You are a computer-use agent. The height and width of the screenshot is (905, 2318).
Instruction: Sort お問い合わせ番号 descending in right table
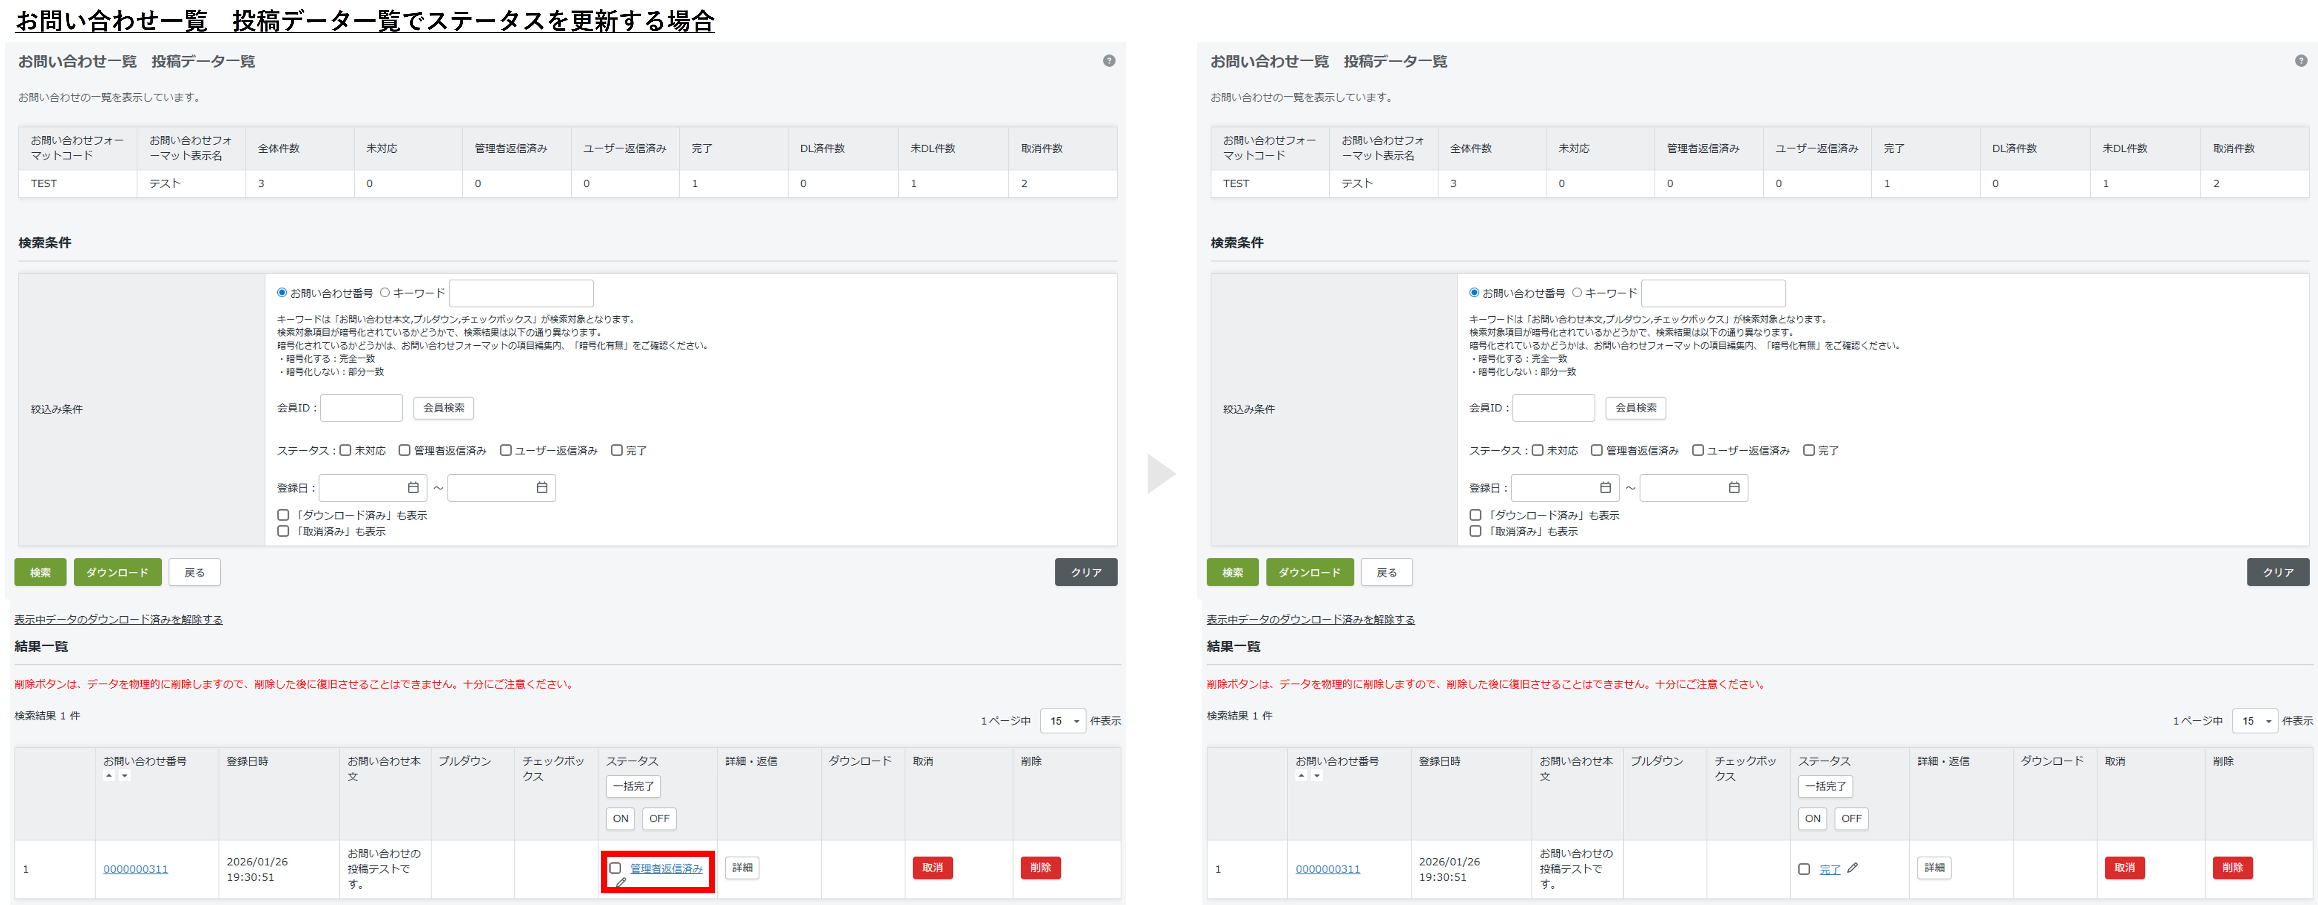(x=1317, y=775)
